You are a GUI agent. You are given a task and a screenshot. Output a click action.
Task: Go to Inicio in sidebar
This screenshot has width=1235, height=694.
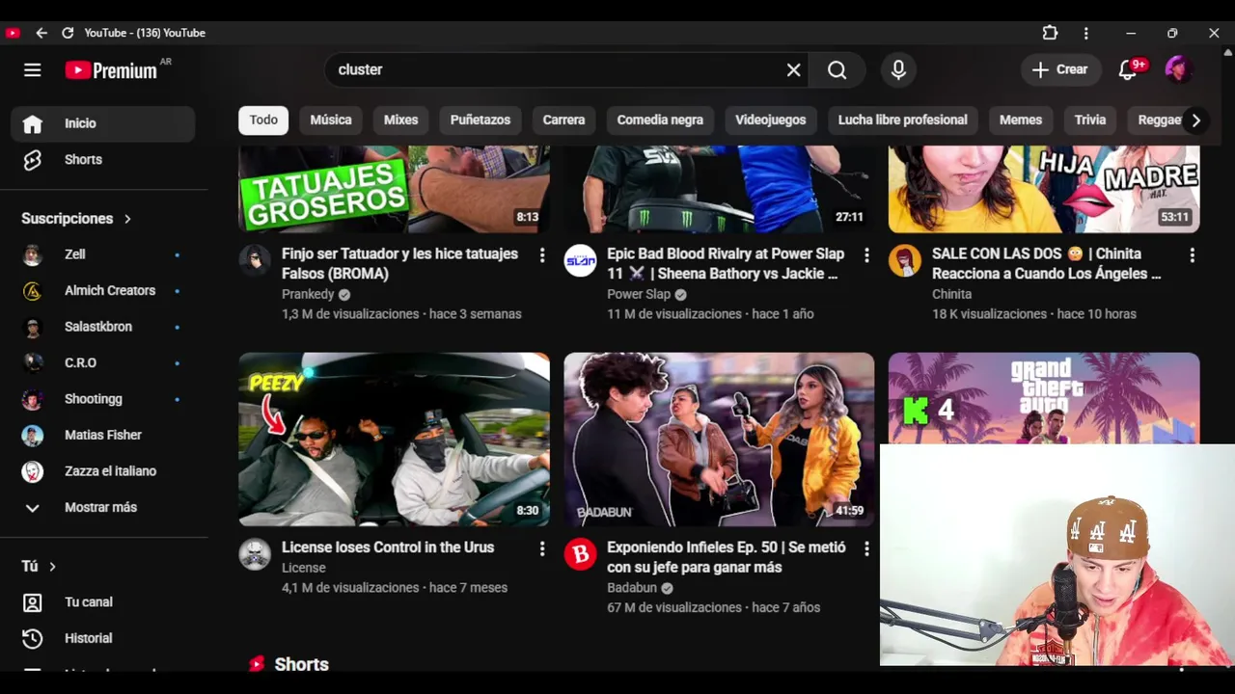[x=103, y=123]
